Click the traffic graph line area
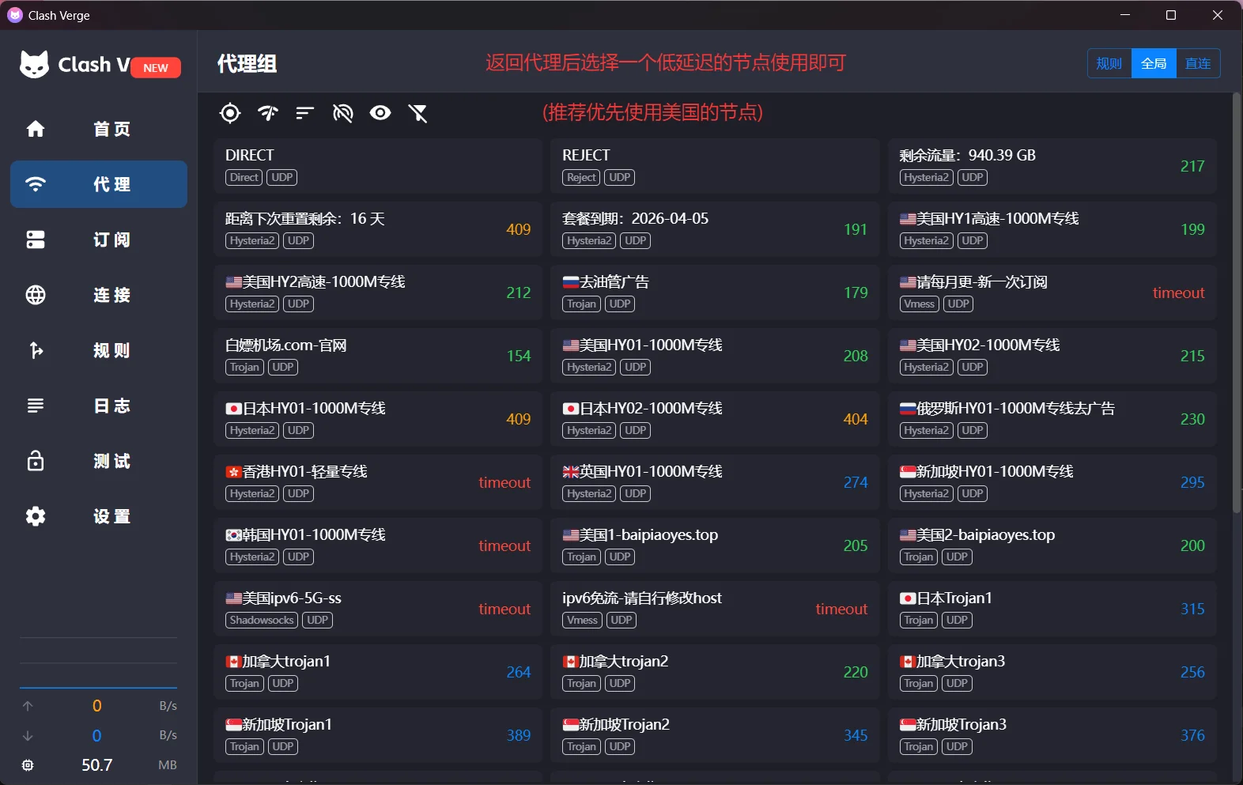1243x785 pixels. tap(98, 662)
